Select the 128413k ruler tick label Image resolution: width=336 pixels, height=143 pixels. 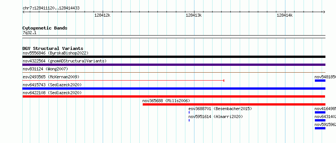[x=194, y=15]
